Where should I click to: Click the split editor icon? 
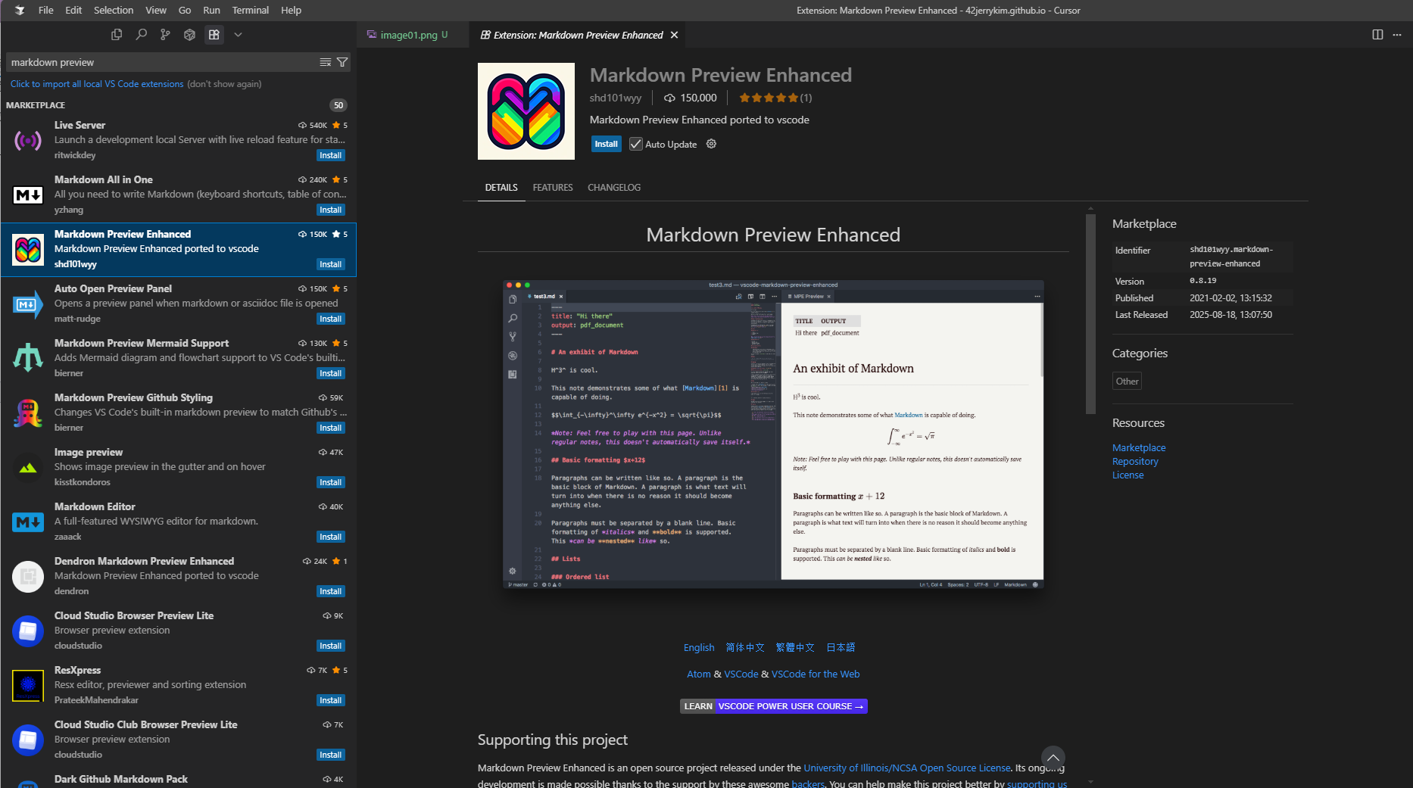(1377, 35)
